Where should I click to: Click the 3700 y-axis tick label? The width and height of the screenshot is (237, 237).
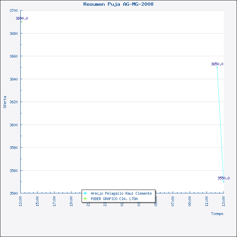[x=14, y=10]
